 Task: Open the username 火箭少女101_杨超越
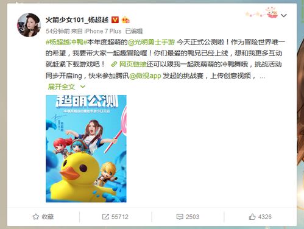click(x=77, y=20)
